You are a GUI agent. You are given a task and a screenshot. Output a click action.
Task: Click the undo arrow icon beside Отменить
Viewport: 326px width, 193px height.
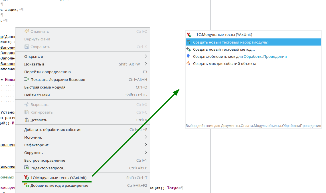(x=27, y=31)
